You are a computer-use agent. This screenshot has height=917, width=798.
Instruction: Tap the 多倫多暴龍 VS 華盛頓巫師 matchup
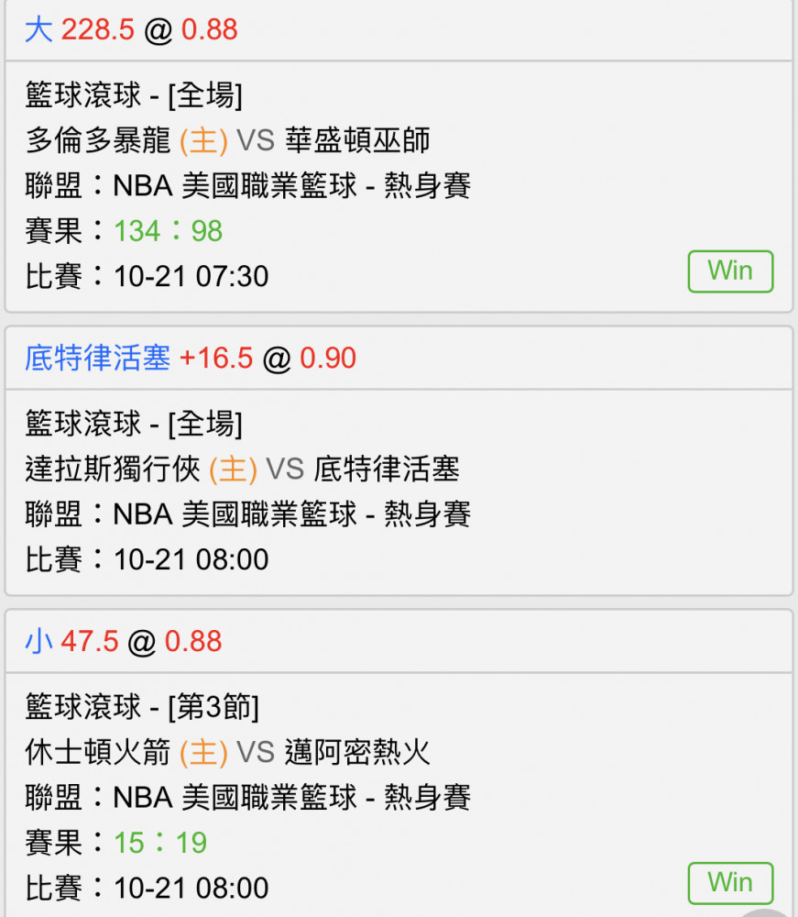point(228,140)
